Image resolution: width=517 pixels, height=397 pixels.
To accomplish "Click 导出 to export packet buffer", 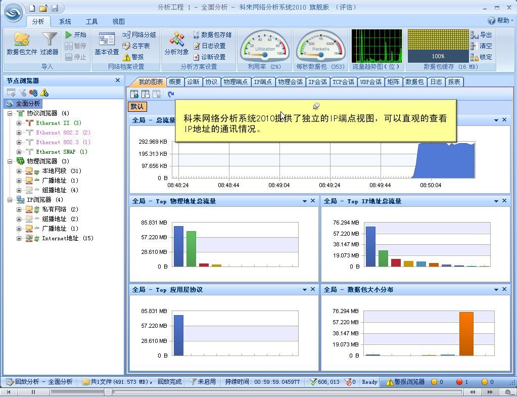I will 482,35.
